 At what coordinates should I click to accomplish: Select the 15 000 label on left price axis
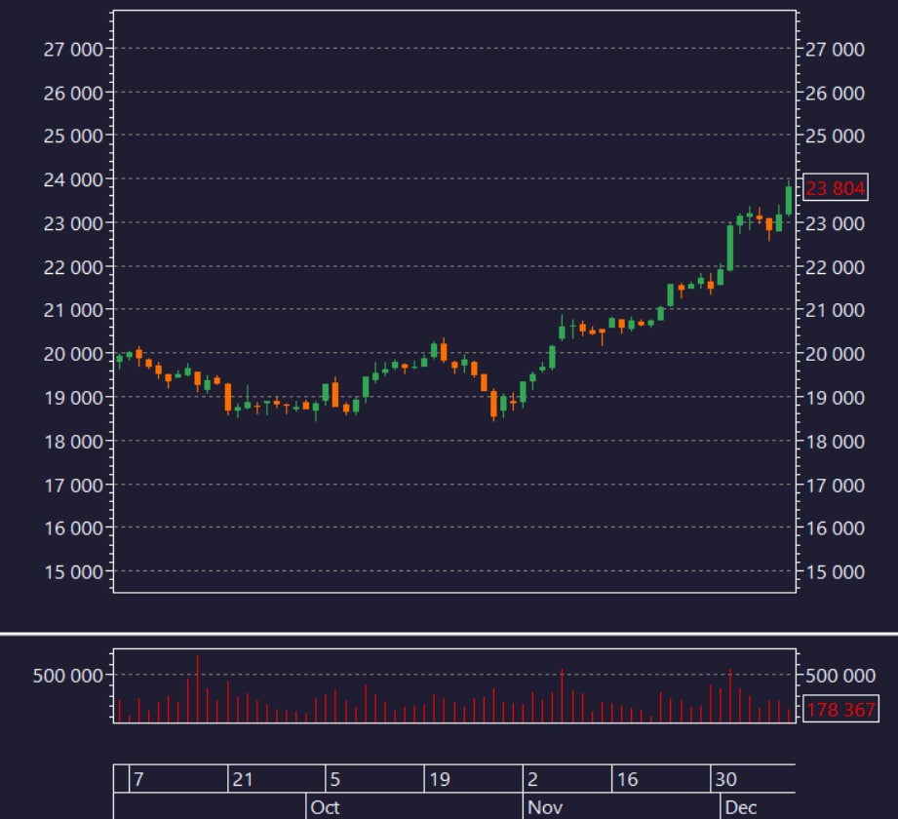click(73, 572)
